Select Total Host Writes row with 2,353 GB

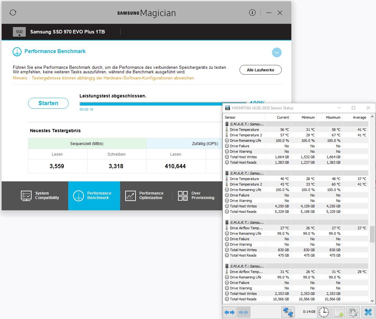296,294
